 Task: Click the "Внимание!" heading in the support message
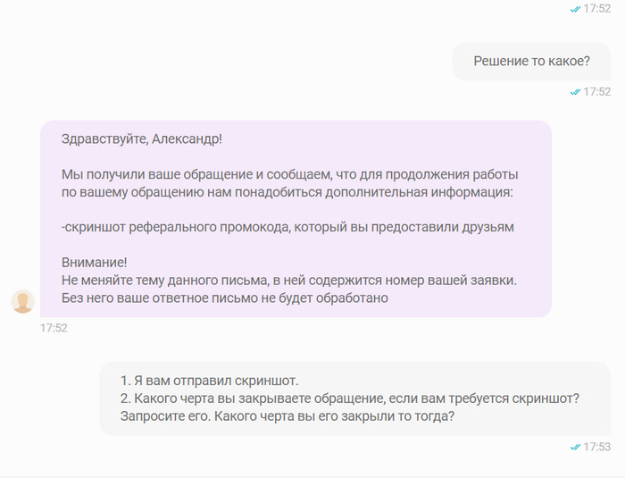[95, 262]
